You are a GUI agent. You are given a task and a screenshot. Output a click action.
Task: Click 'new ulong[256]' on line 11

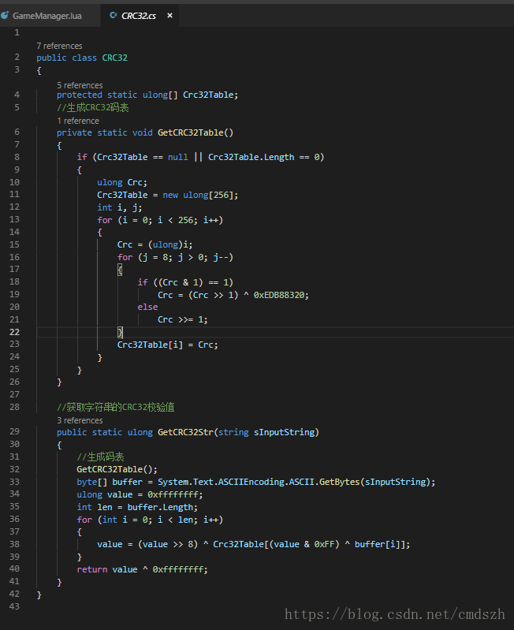(198, 195)
